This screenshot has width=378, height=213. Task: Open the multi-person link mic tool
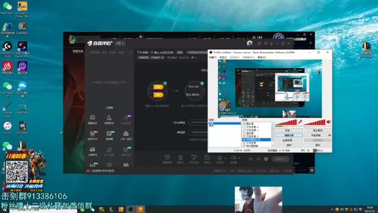[x=109, y=151]
